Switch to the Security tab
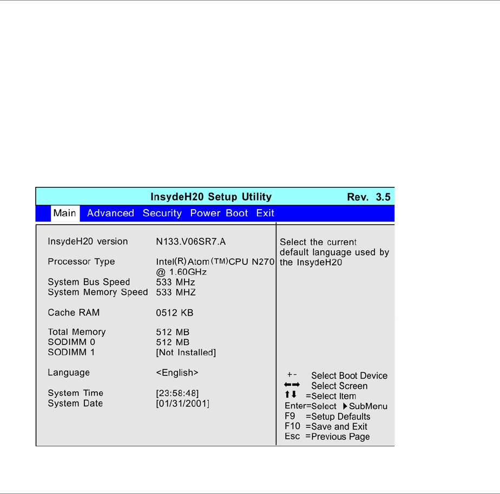 [162, 213]
